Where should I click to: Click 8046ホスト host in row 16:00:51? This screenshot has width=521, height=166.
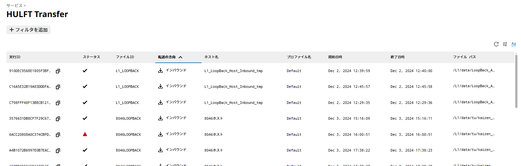[214, 134]
